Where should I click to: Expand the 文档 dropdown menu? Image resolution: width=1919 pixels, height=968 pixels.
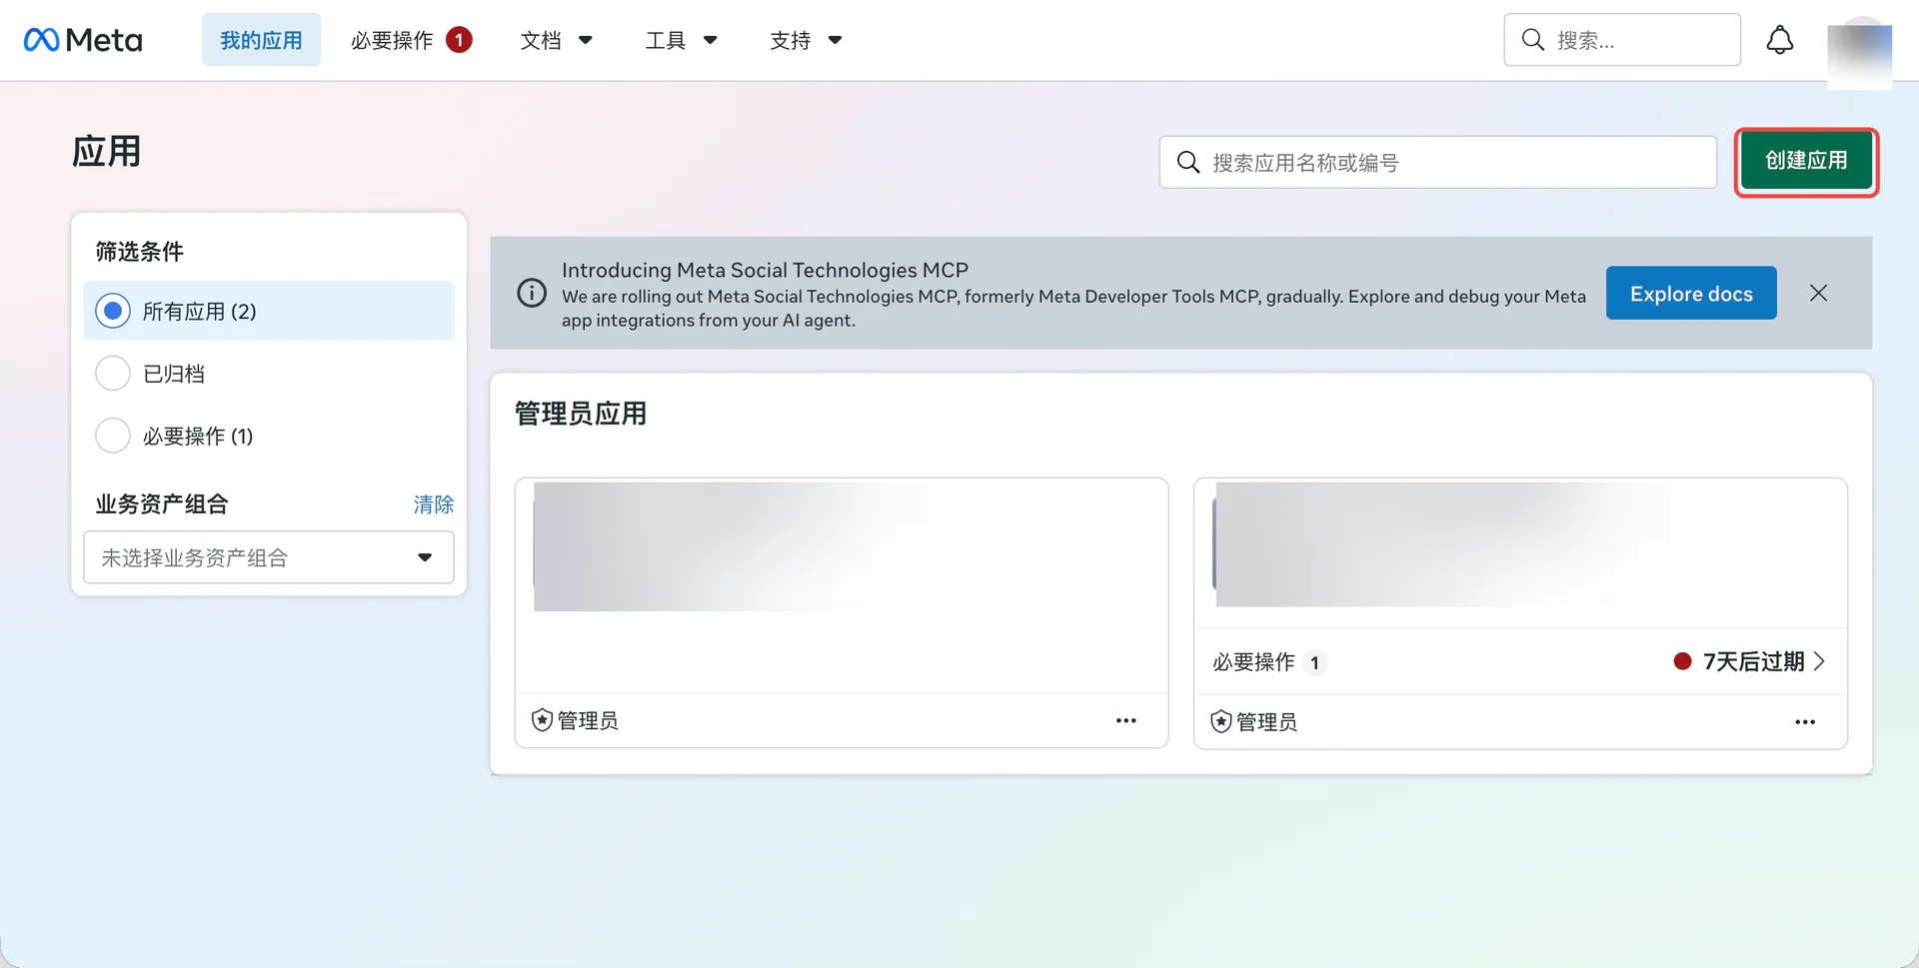click(557, 40)
